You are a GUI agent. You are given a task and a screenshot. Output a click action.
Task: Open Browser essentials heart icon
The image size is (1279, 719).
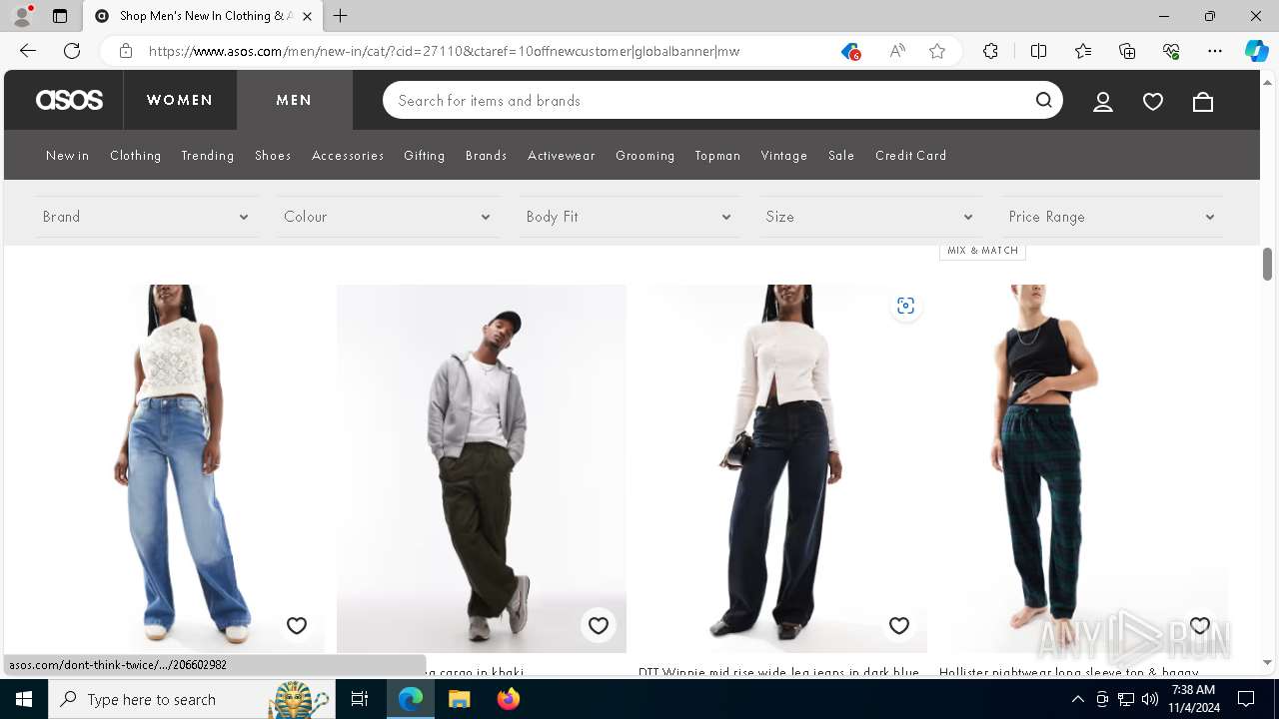coord(1171,51)
